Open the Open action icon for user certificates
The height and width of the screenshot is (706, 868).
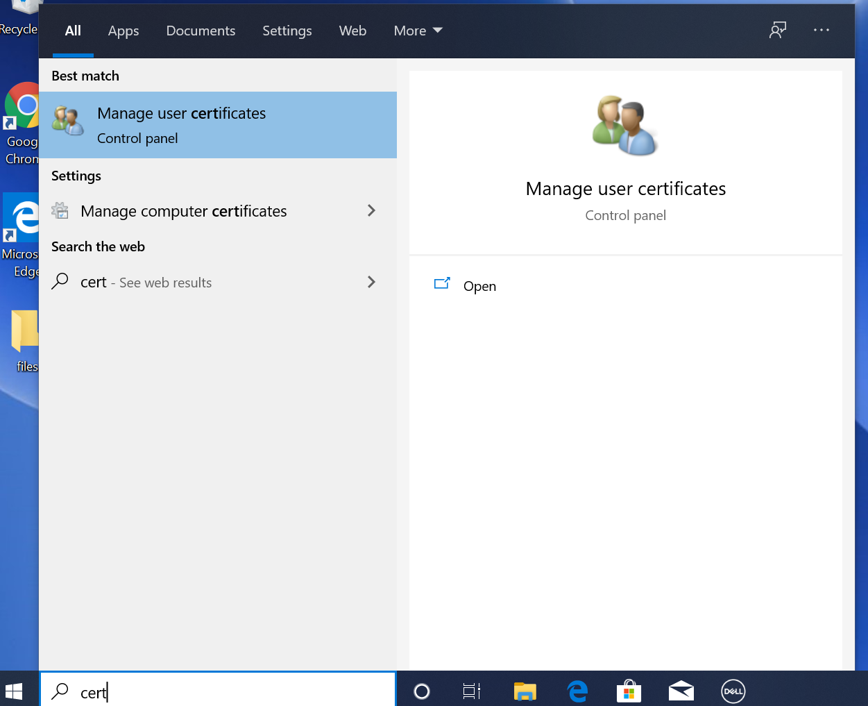(x=442, y=285)
